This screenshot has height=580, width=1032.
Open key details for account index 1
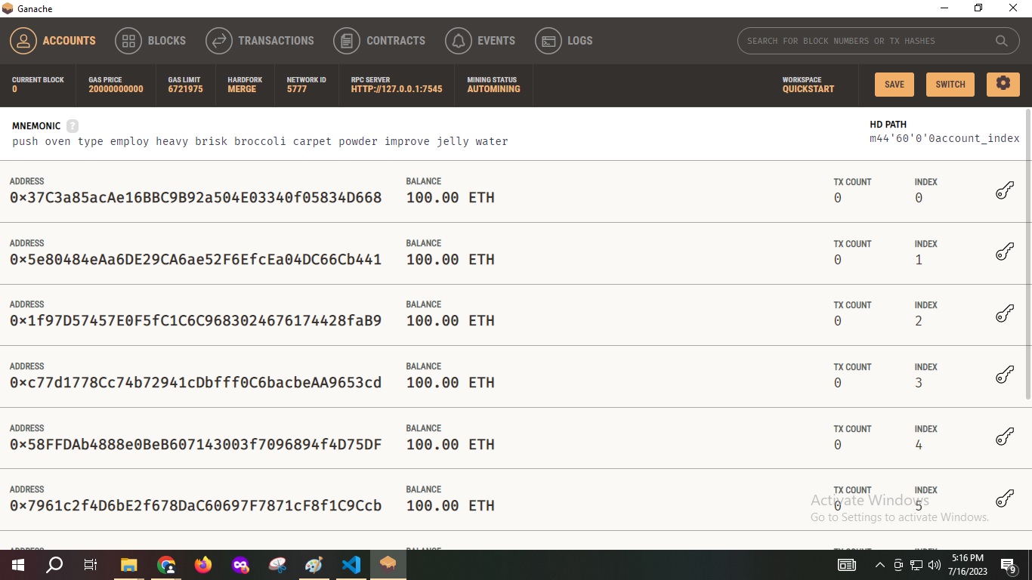click(1004, 251)
